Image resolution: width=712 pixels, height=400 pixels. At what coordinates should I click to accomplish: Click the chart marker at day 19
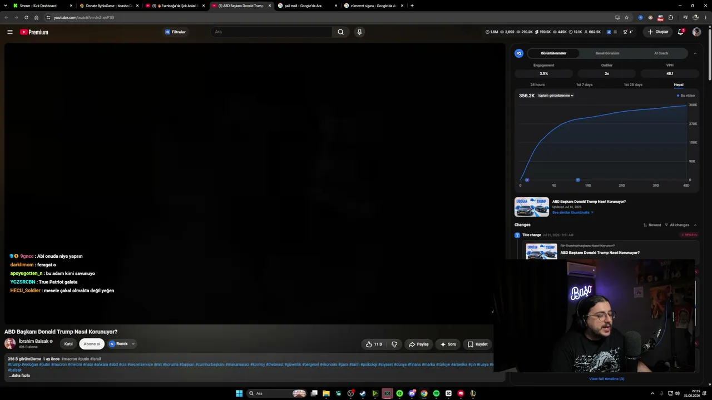578,180
